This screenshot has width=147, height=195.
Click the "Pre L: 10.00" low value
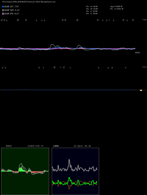tap(92, 11)
